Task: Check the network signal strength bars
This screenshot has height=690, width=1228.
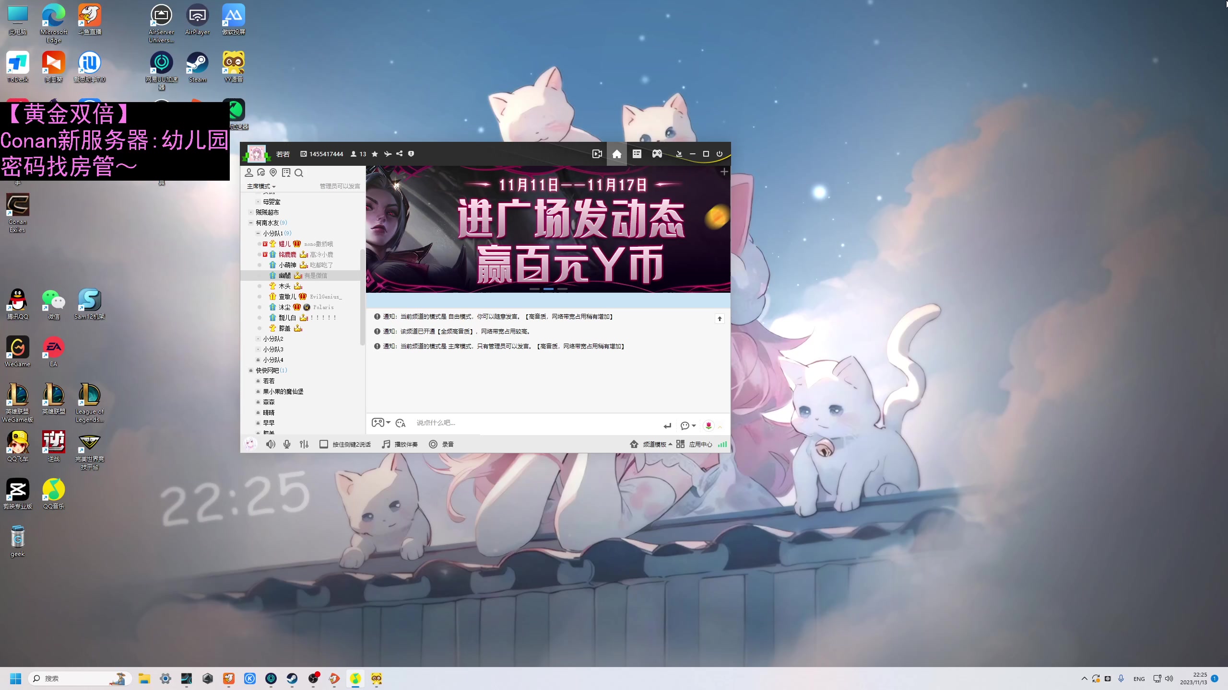Action: (x=722, y=444)
